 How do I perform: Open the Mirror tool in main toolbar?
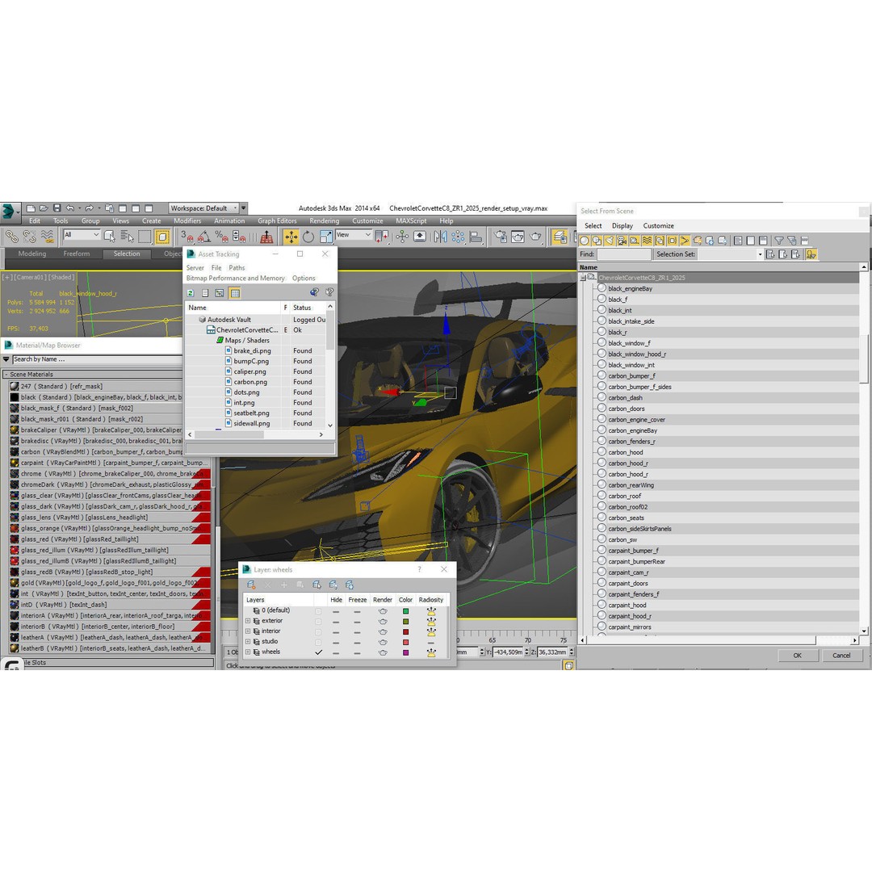tap(441, 237)
